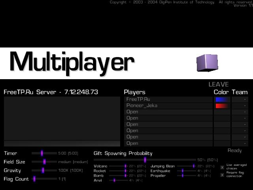Image resolution: width=253 pixels, height=190 pixels.
Task: Open team selector for FreeTP.Ru
Action: pos(240,100)
